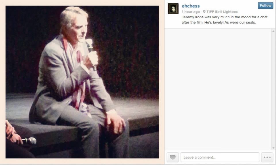The image size is (276, 165).
Task: Click the empty comments area
Action: pyautogui.click(x=218, y=89)
